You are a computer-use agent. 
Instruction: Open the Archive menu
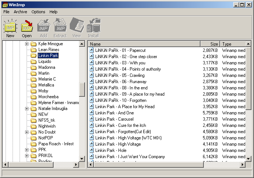click(x=20, y=12)
